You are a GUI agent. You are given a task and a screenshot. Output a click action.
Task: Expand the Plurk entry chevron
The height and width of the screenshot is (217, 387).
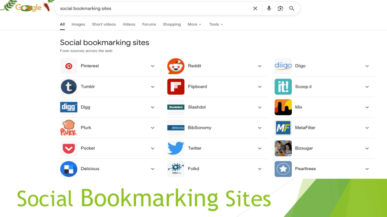[x=153, y=128]
